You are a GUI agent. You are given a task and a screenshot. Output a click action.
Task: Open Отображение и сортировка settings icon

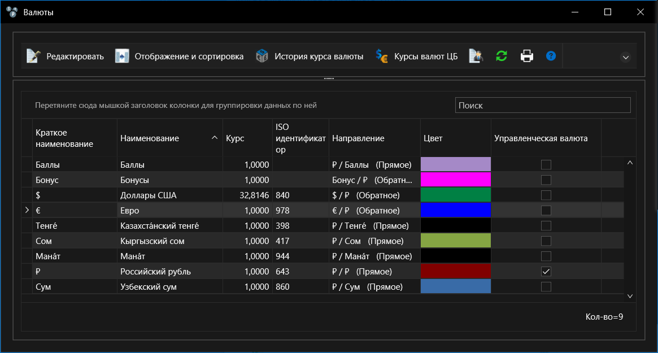pyautogui.click(x=122, y=56)
